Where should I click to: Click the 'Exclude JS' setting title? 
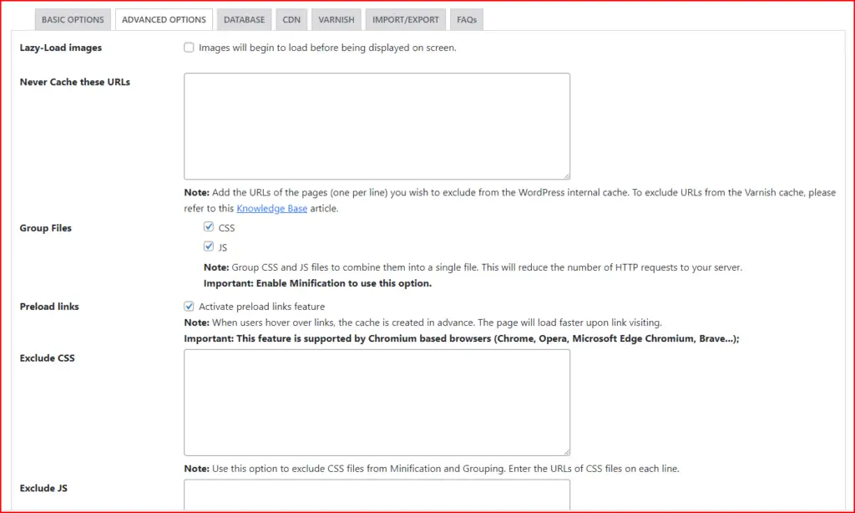43,488
